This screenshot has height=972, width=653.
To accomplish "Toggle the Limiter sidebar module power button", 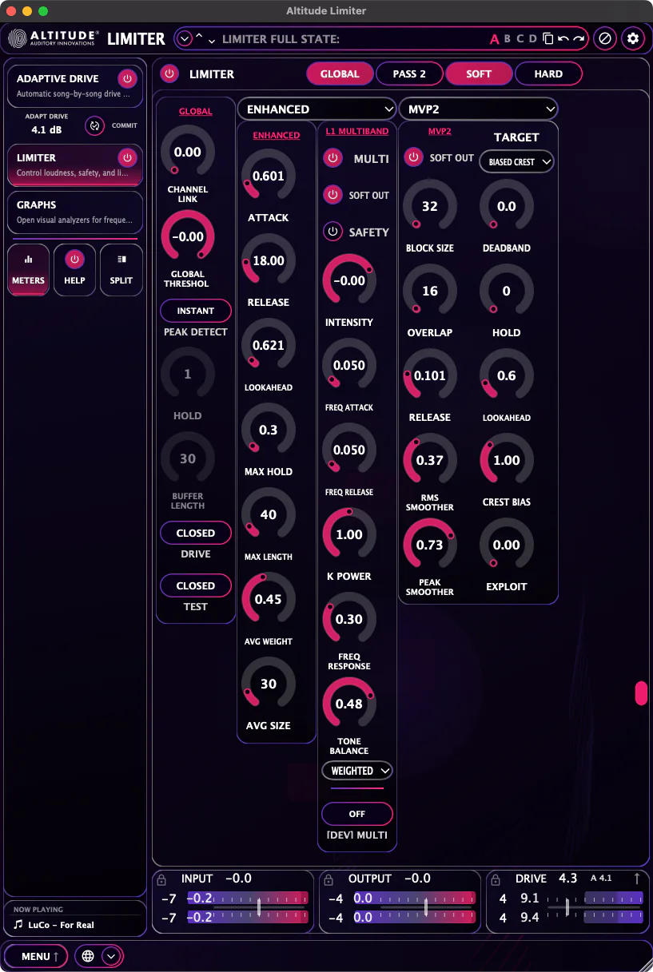I will [127, 157].
